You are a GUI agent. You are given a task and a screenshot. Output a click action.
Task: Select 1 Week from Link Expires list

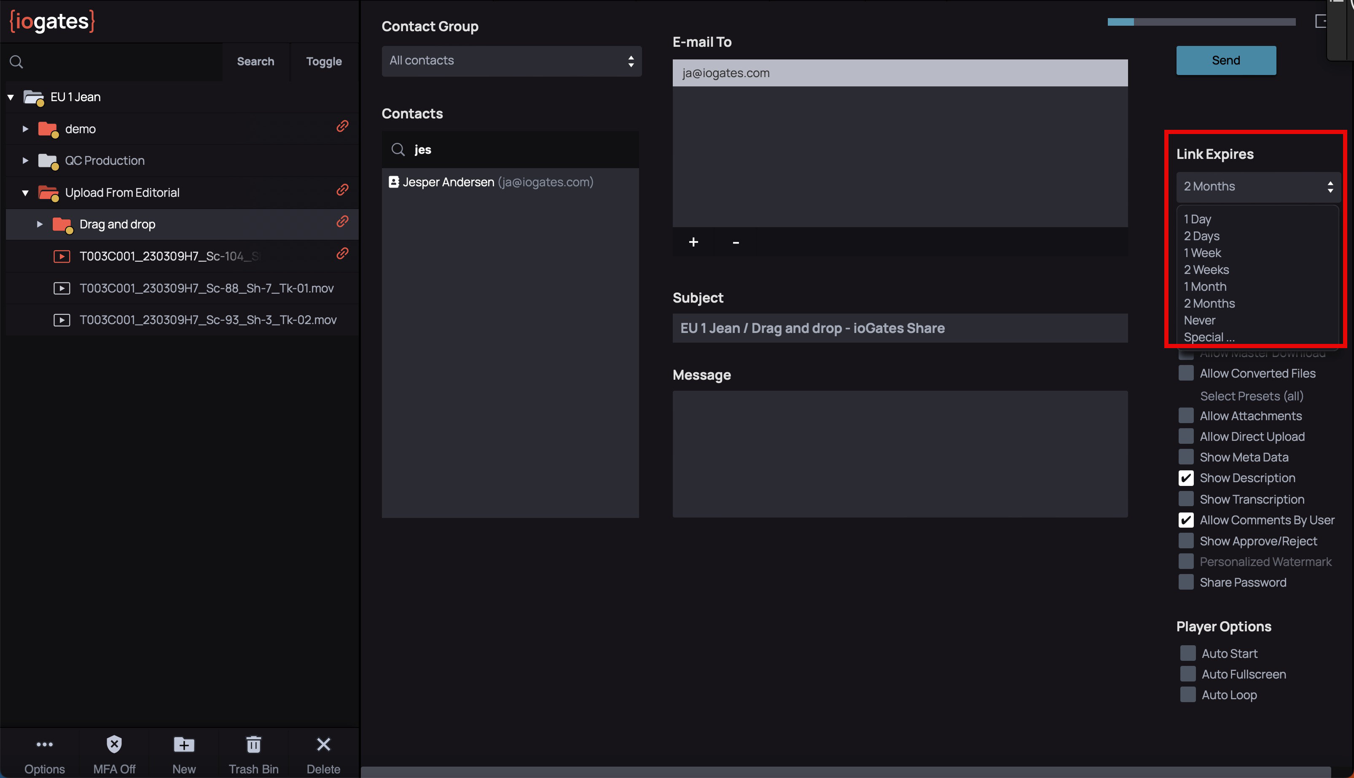click(x=1202, y=253)
